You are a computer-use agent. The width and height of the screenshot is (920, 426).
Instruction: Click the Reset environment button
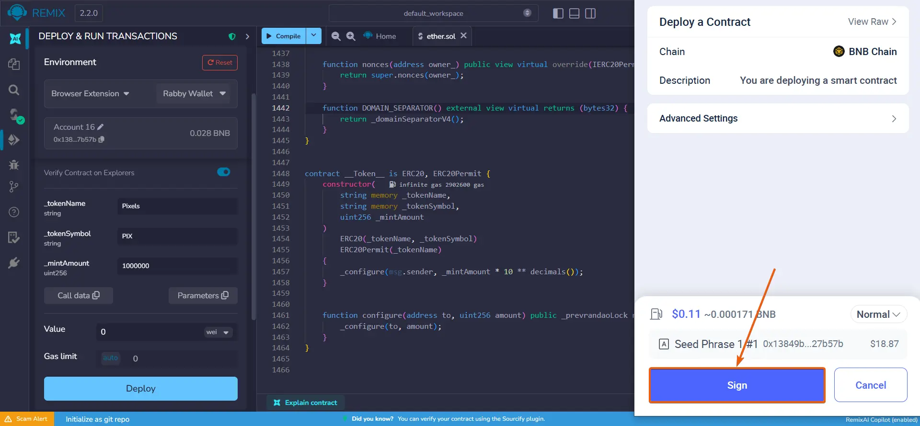(220, 63)
